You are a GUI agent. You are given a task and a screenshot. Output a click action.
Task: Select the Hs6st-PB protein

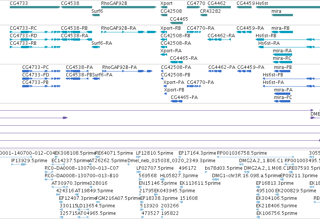pos(291,79)
